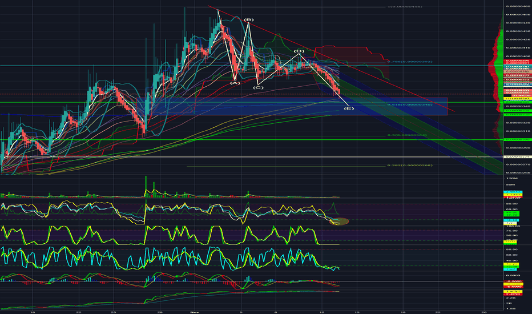Screen dimensions: 532x314
Task: Select the cyan horizontal line at the 0.786 level
Action: (251, 66)
